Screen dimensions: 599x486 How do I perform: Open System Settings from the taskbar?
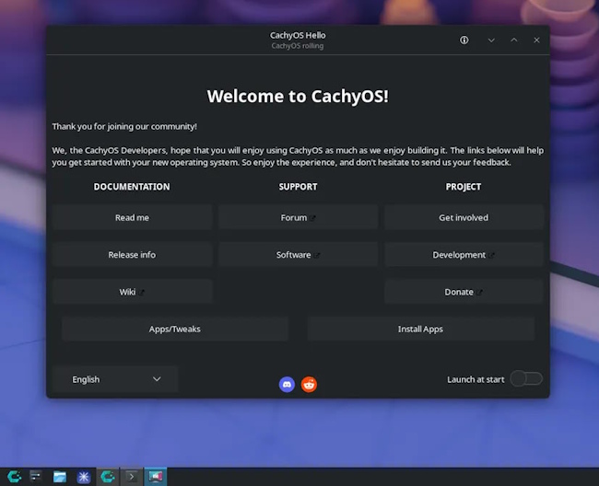[x=36, y=477]
